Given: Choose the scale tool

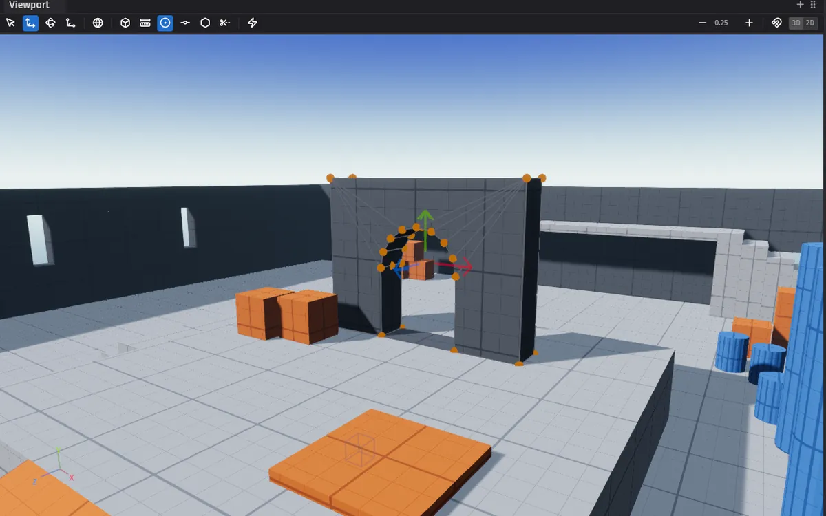Looking at the screenshot, I should (70, 23).
